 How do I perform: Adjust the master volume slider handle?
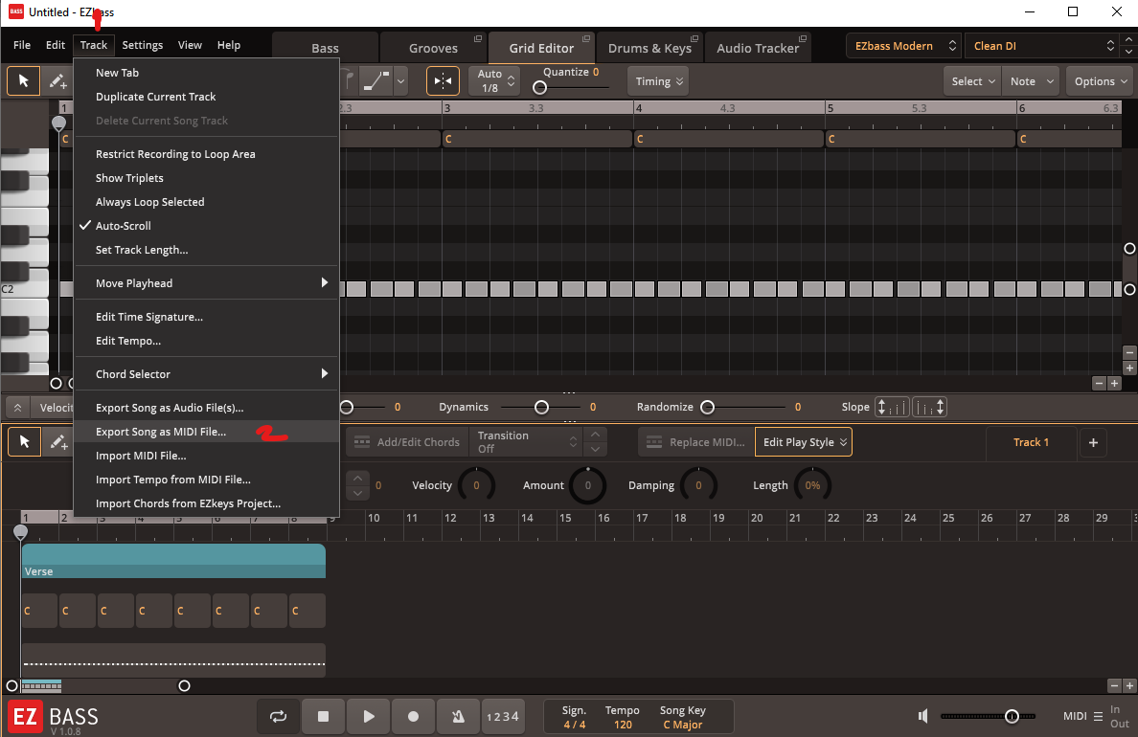pos(1012,717)
